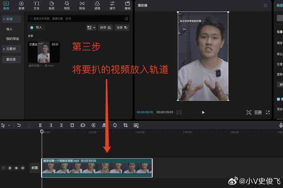Click the reverse playback icon

pyautogui.click(x=93, y=125)
